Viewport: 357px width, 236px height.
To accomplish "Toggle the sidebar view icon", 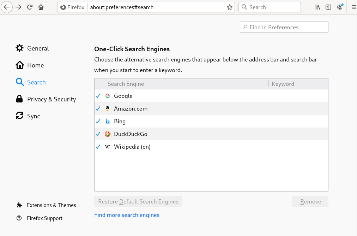I will 328,7.
